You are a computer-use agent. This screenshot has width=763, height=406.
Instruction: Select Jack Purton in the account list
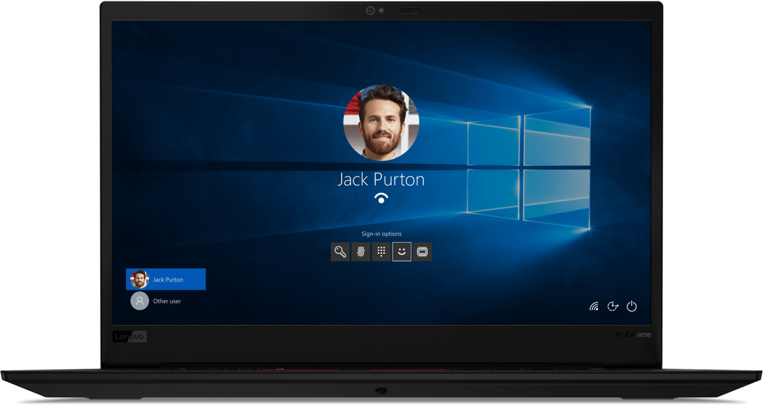click(x=165, y=279)
